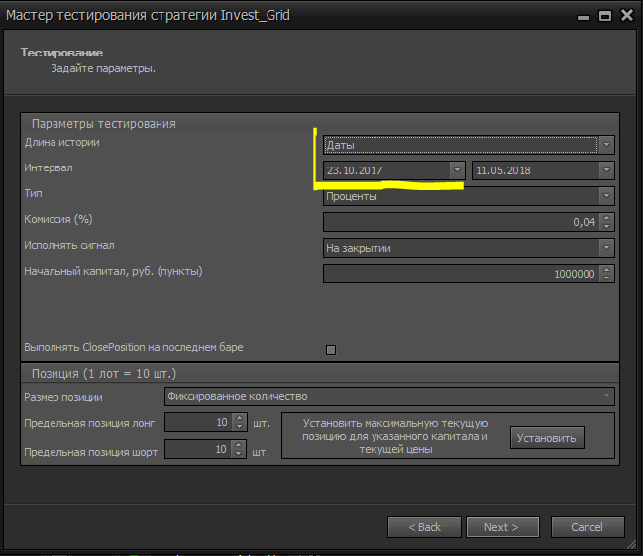This screenshot has height=556, width=643.
Task: Go back with the Back button
Action: tap(424, 527)
